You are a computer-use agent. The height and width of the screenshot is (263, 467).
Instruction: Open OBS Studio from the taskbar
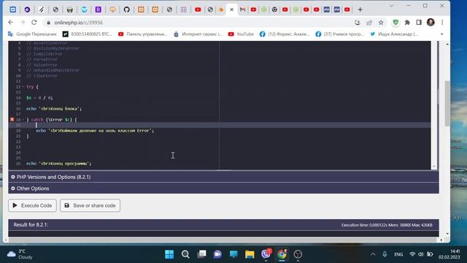[298, 254]
